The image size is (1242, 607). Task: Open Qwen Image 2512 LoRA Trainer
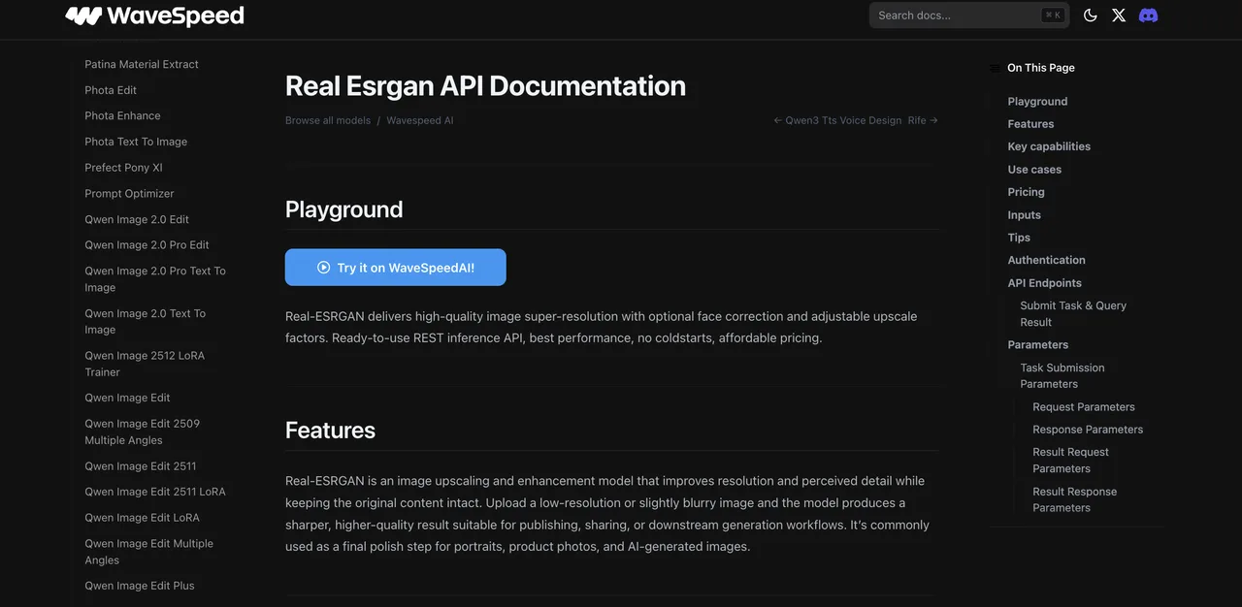pos(145,364)
